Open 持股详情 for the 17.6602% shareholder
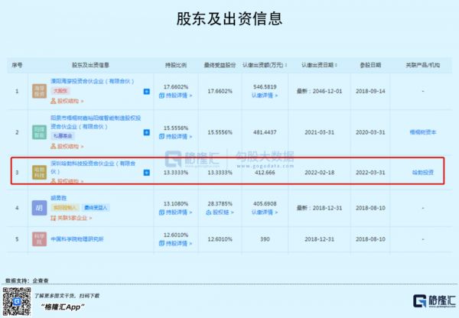459x318 pixels. coord(177,97)
